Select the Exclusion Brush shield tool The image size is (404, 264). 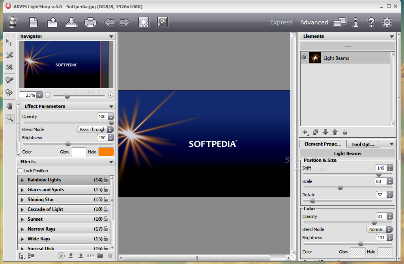pyautogui.click(x=9, y=80)
